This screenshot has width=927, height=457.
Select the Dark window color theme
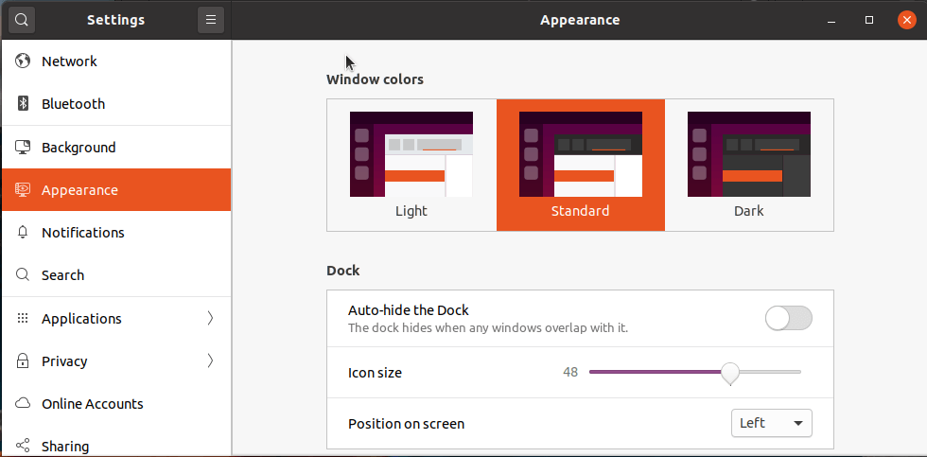(749, 165)
